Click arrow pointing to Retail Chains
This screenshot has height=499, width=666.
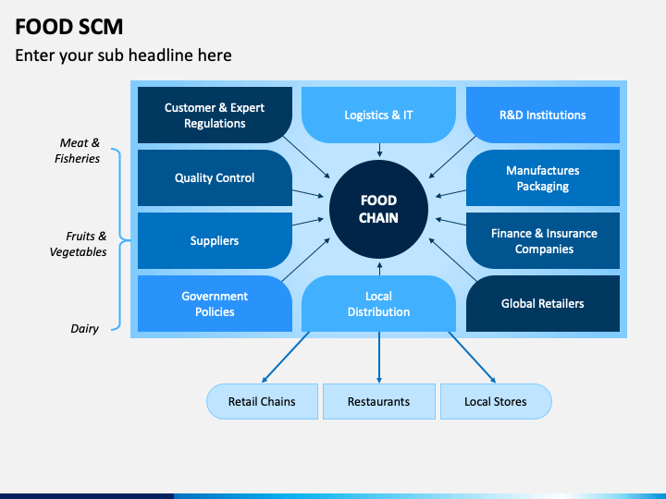(x=286, y=358)
